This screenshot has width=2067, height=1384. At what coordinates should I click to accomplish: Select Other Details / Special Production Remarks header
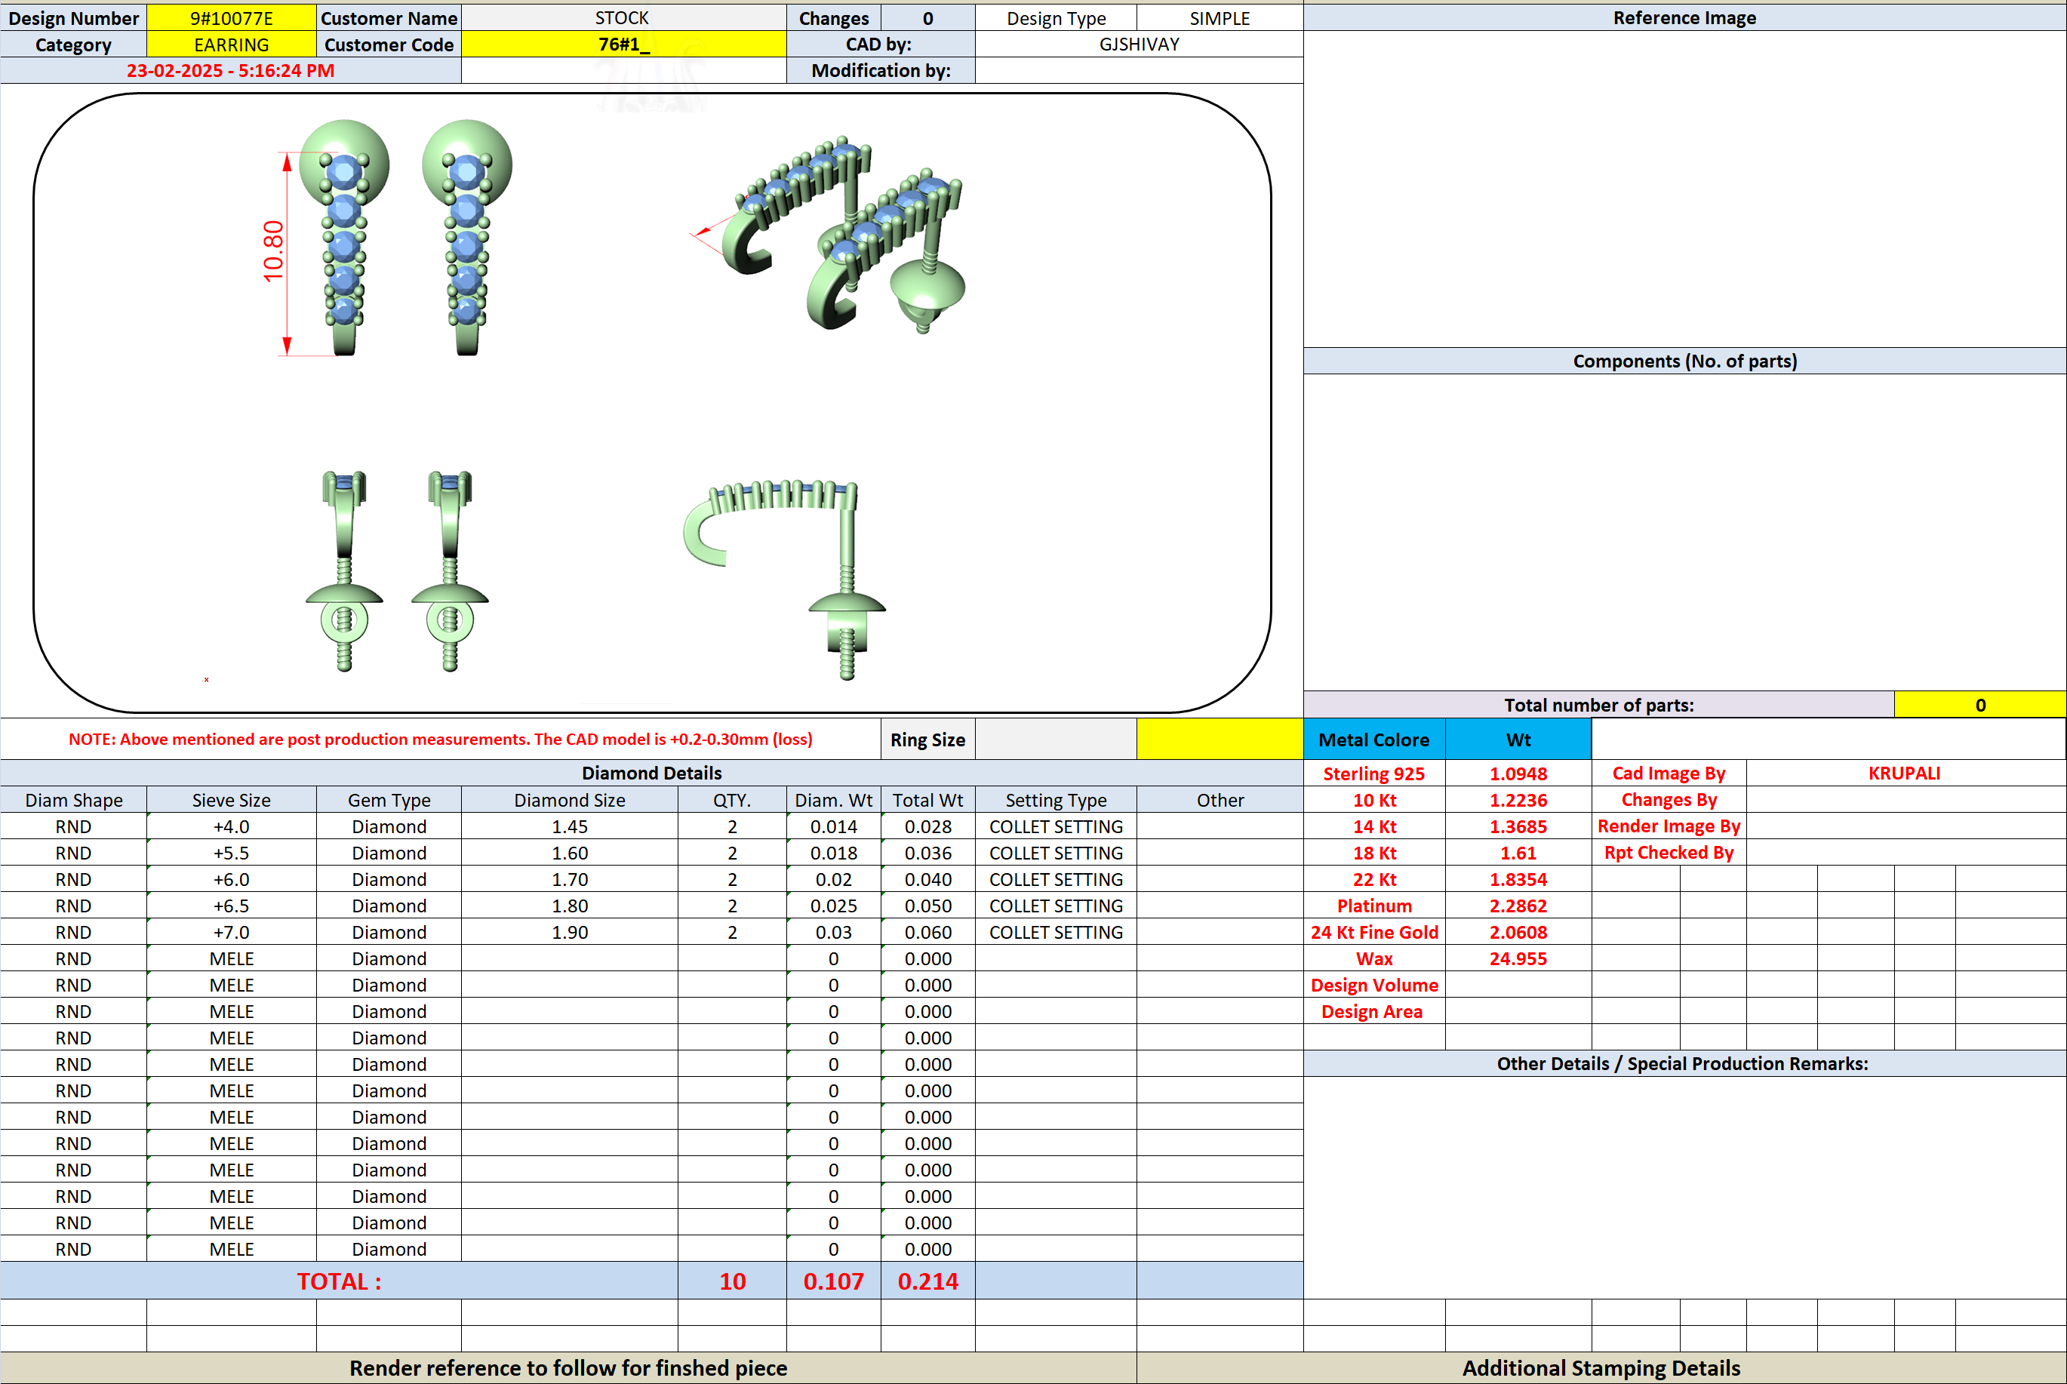click(1684, 1063)
